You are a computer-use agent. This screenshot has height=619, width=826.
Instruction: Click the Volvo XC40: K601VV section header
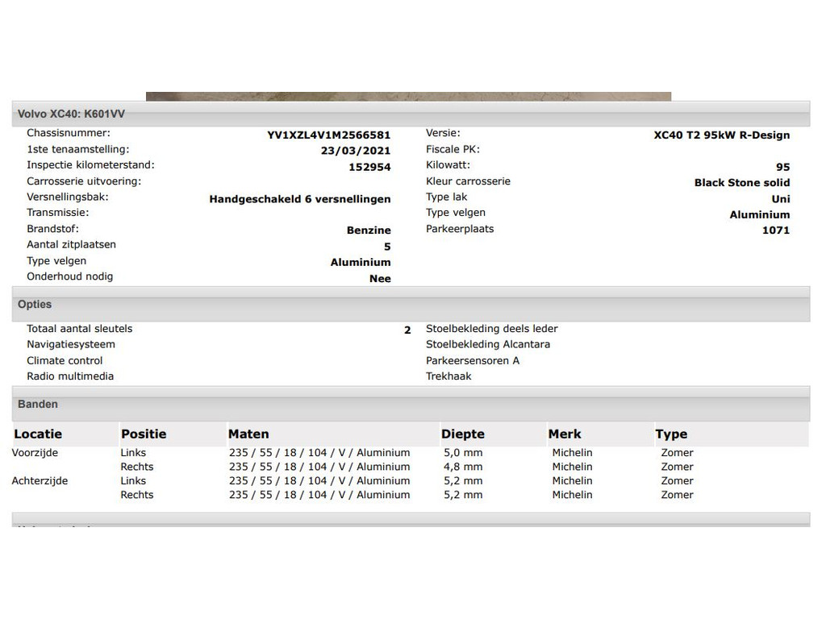point(411,114)
